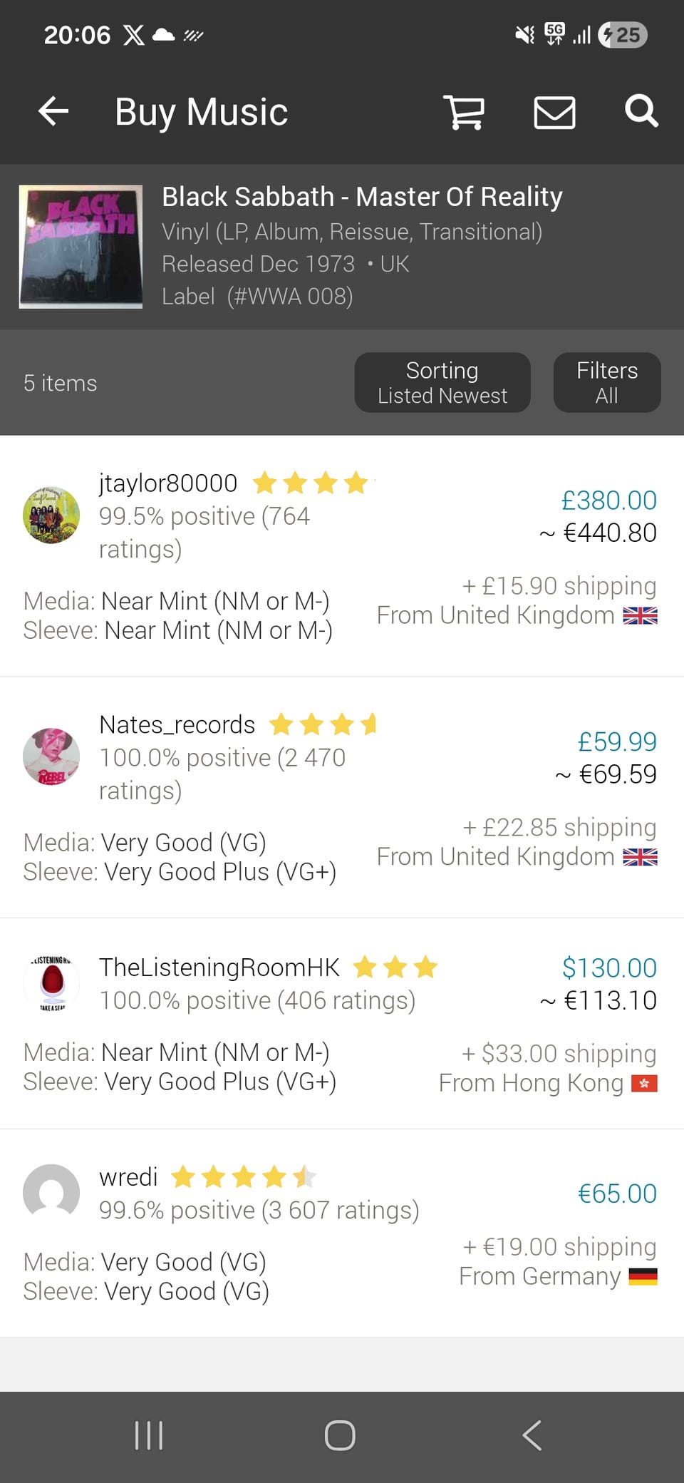
Task: Open the Filters All dropdown
Action: [x=607, y=382]
